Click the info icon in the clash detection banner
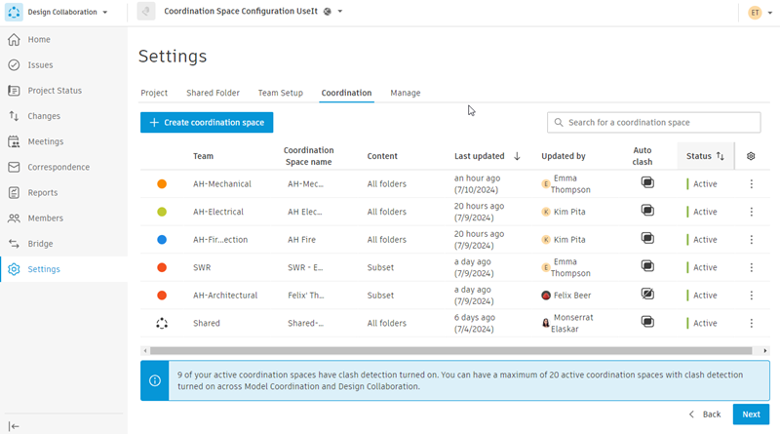The image size is (780, 434). [155, 380]
